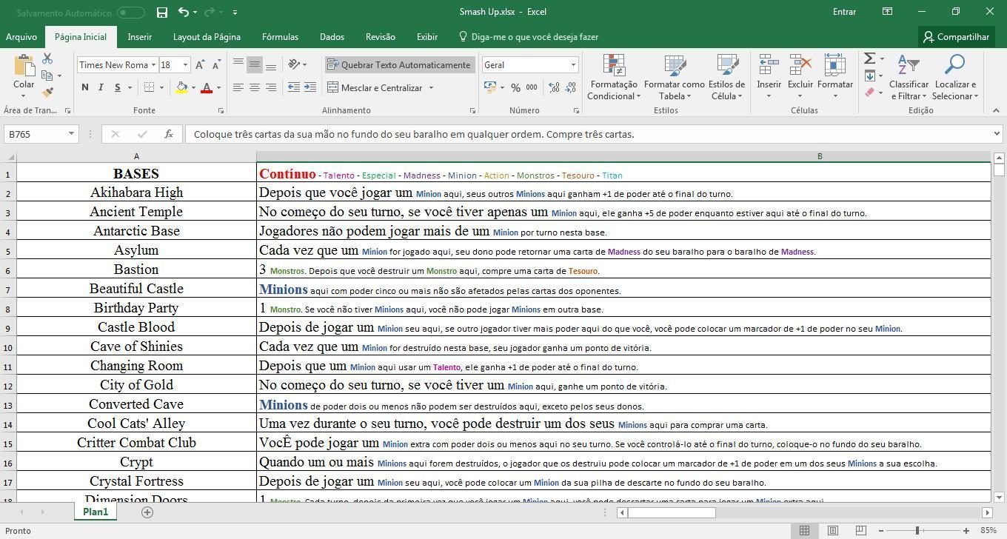Click the Increase Indent icon
The width and height of the screenshot is (1007, 539).
click(310, 87)
